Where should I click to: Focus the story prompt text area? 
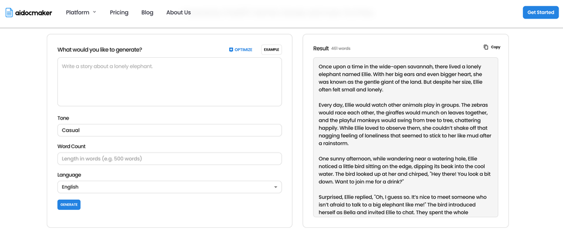(169, 82)
